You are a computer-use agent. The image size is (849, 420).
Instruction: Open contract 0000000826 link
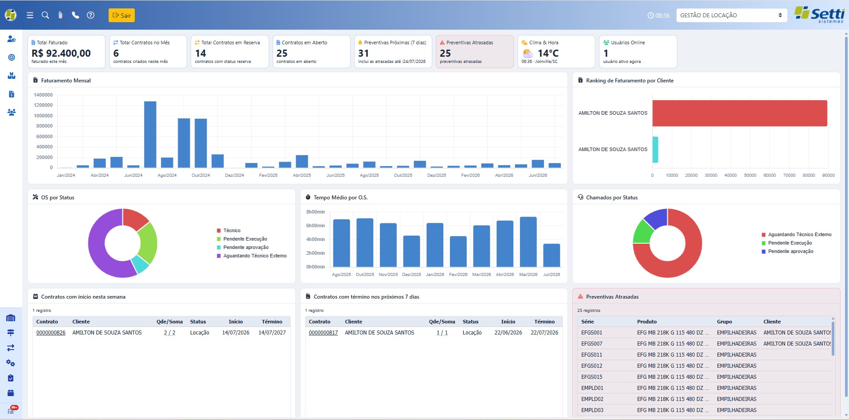click(51, 333)
